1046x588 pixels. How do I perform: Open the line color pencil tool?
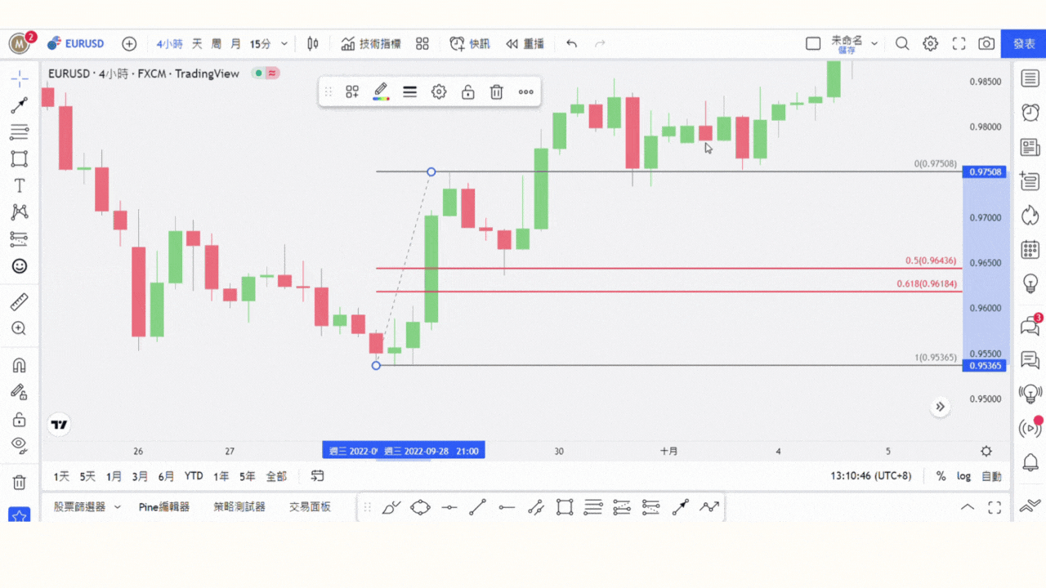point(381,92)
